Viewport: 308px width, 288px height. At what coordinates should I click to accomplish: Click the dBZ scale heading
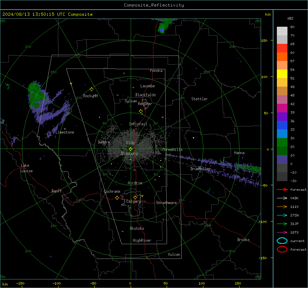[290, 18]
